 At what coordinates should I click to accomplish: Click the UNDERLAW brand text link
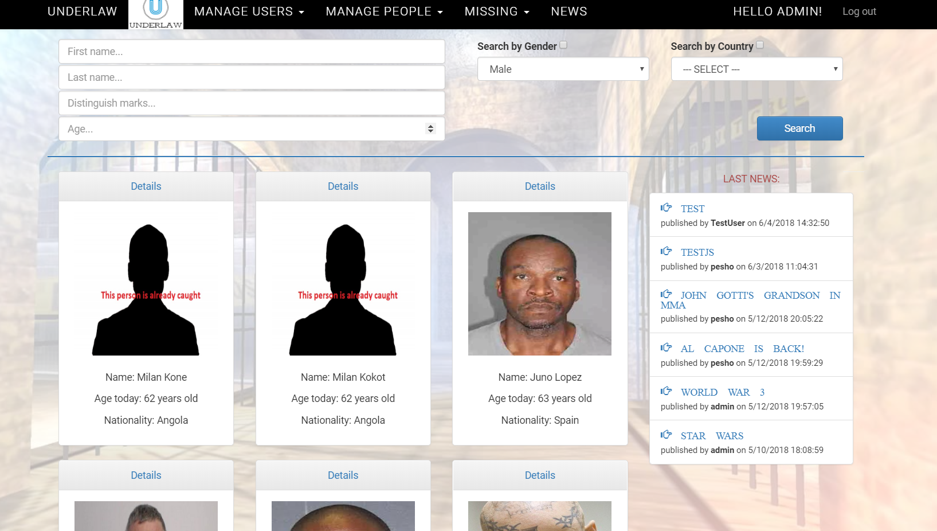[x=83, y=11]
